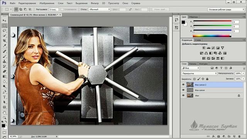Open the "Стиль" dropdown in options bar
247x139 pixels.
(99, 9)
